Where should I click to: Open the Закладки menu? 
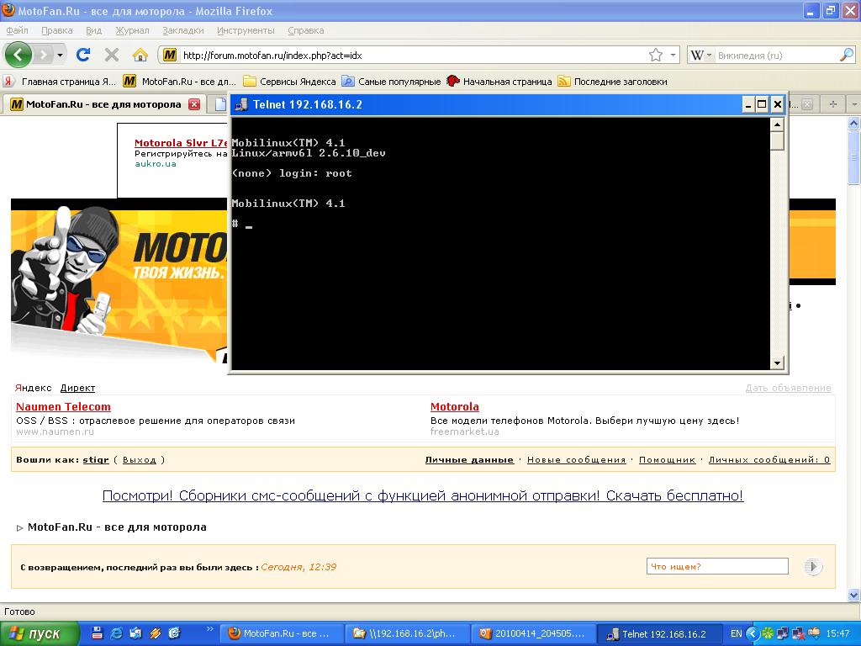coord(182,30)
